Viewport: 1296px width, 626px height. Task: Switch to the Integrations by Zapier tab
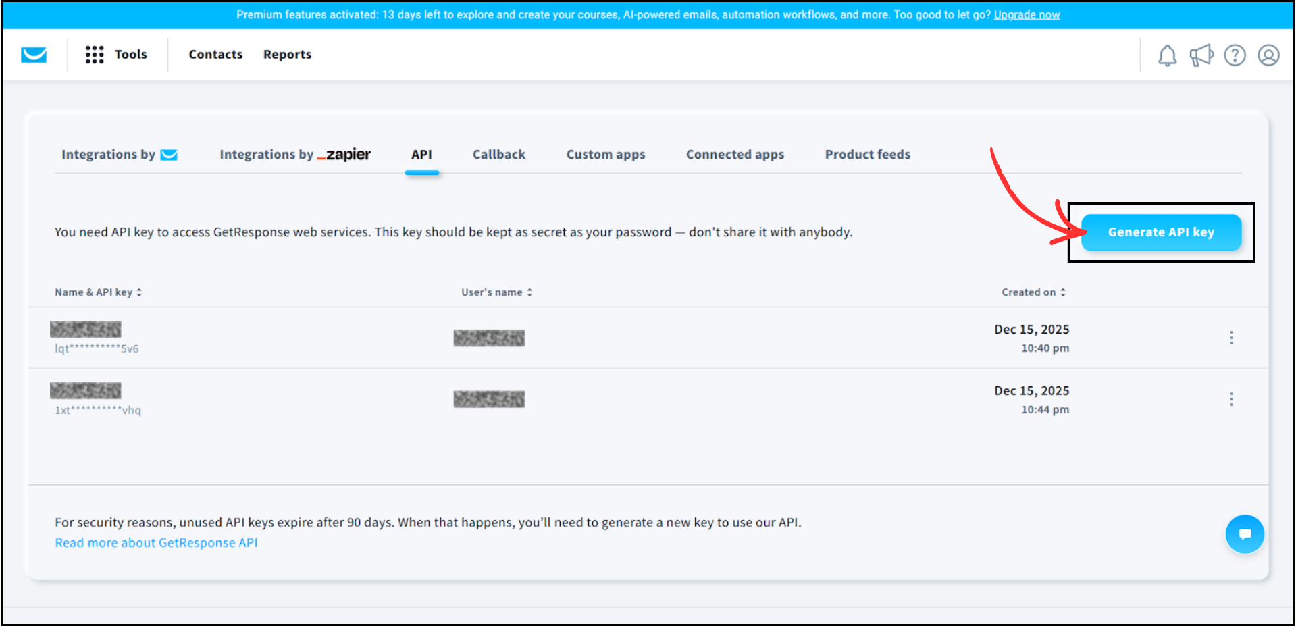pos(294,154)
